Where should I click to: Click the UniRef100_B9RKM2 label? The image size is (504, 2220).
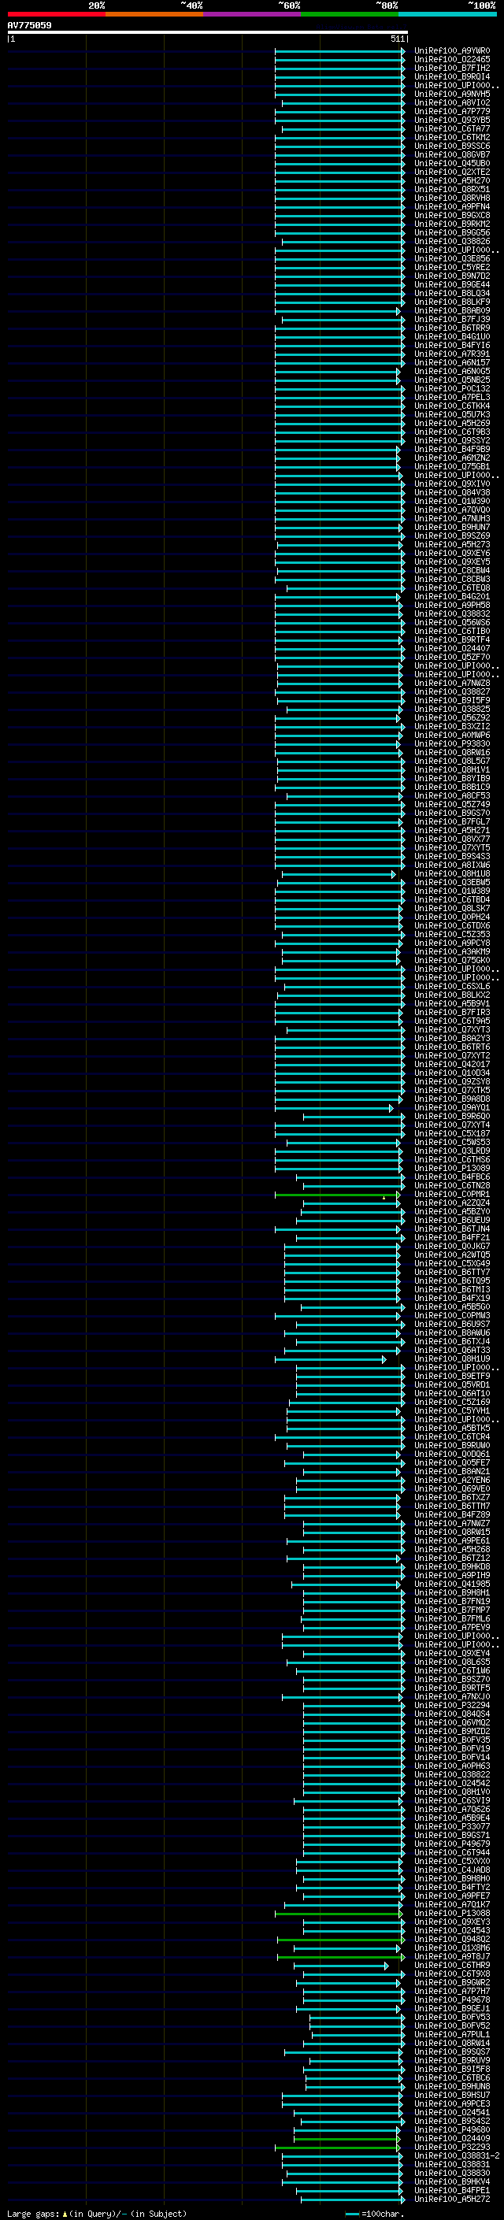[x=451, y=223]
